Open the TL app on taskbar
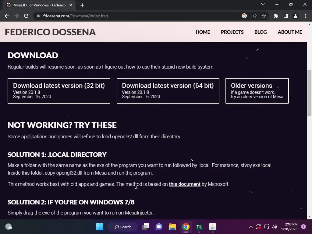The width and height of the screenshot is (312, 234). click(x=199, y=227)
